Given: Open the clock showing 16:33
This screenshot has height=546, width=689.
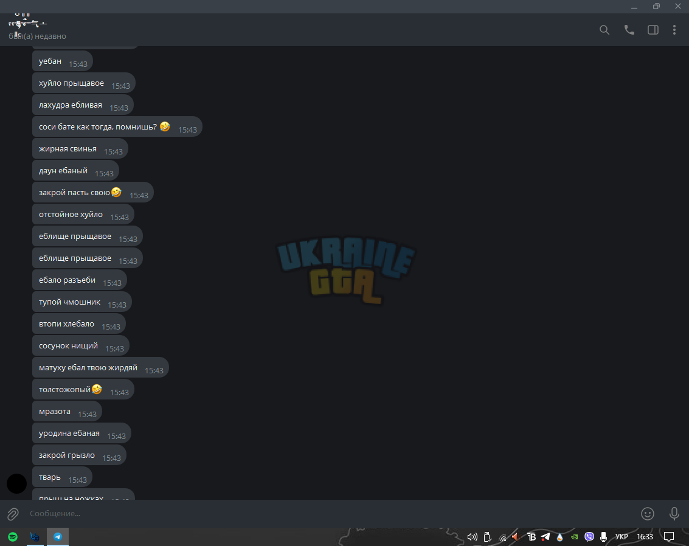Looking at the screenshot, I should tap(645, 537).
